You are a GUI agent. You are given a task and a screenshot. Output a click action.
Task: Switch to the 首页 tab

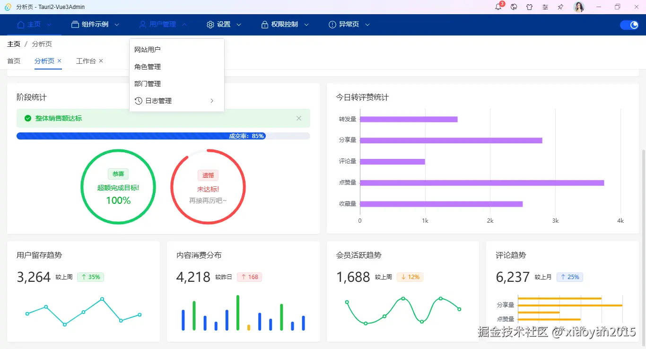pyautogui.click(x=14, y=61)
